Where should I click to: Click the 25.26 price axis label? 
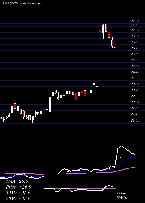click(135, 60)
